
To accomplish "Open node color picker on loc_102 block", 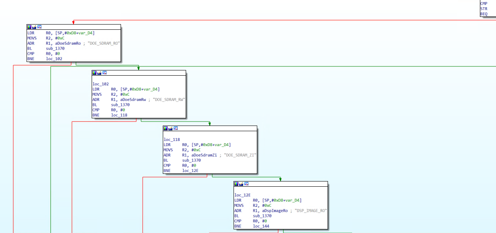I will [x=94, y=73].
